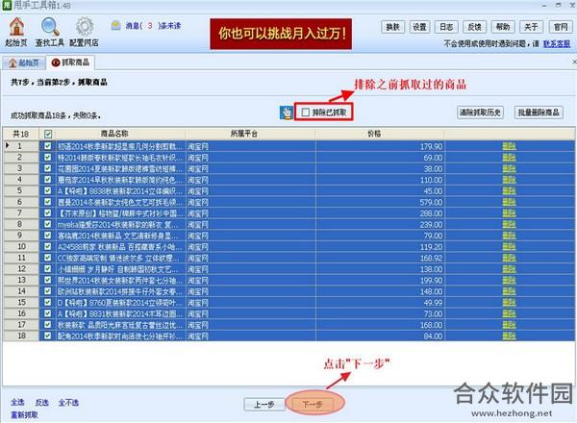The height and width of the screenshot is (423, 577).
Task: Click the 全不选 deselect all link
Action: point(68,403)
